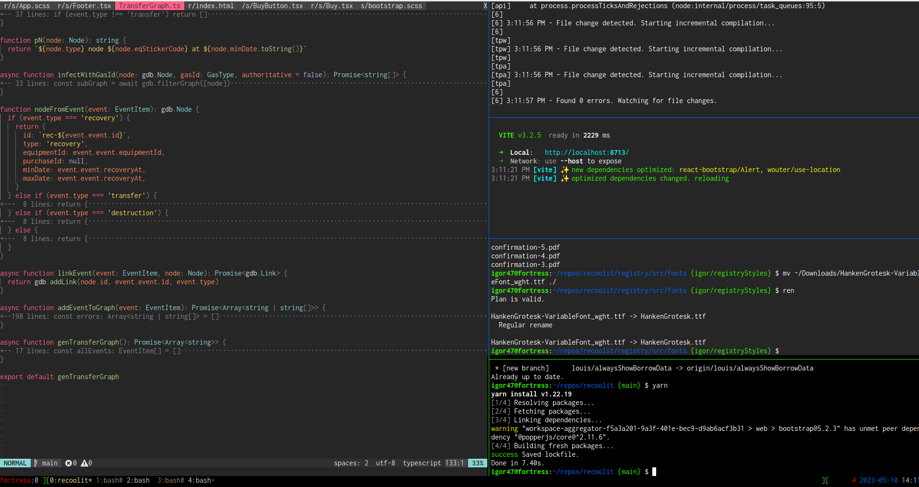The width and height of the screenshot is (919, 487).
Task: Click the error count icon in the statusline
Action: pyautogui.click(x=69, y=463)
